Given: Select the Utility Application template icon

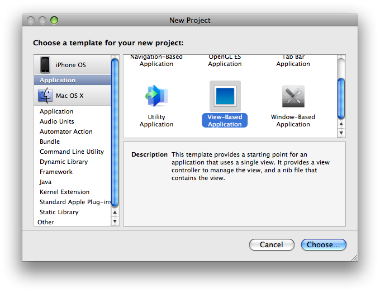Looking at the screenshot, I should (x=156, y=96).
